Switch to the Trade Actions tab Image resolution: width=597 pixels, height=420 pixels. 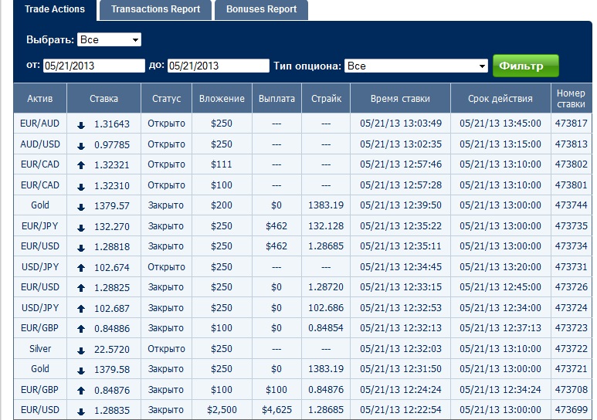coord(55,9)
